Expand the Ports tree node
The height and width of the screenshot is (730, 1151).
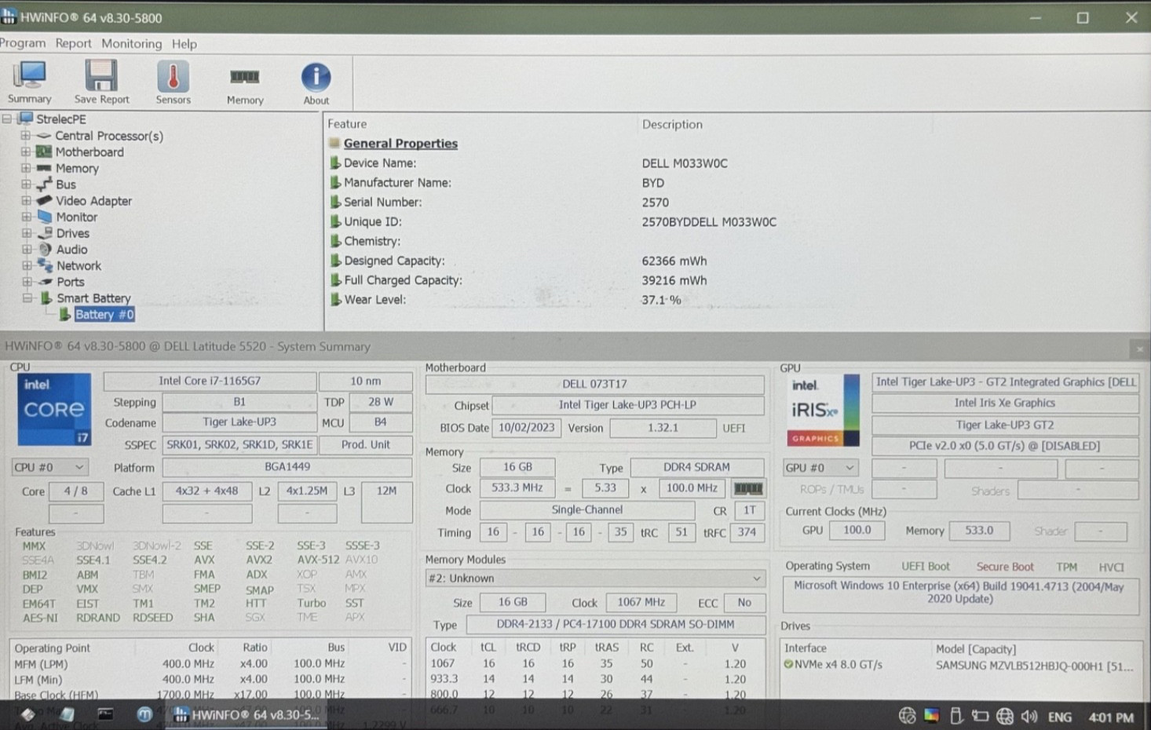pyautogui.click(x=26, y=282)
